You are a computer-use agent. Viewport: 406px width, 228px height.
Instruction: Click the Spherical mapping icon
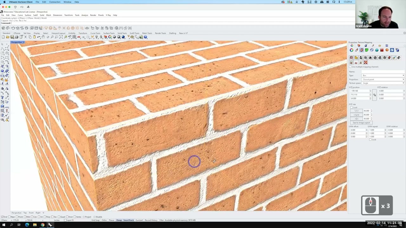(375, 58)
